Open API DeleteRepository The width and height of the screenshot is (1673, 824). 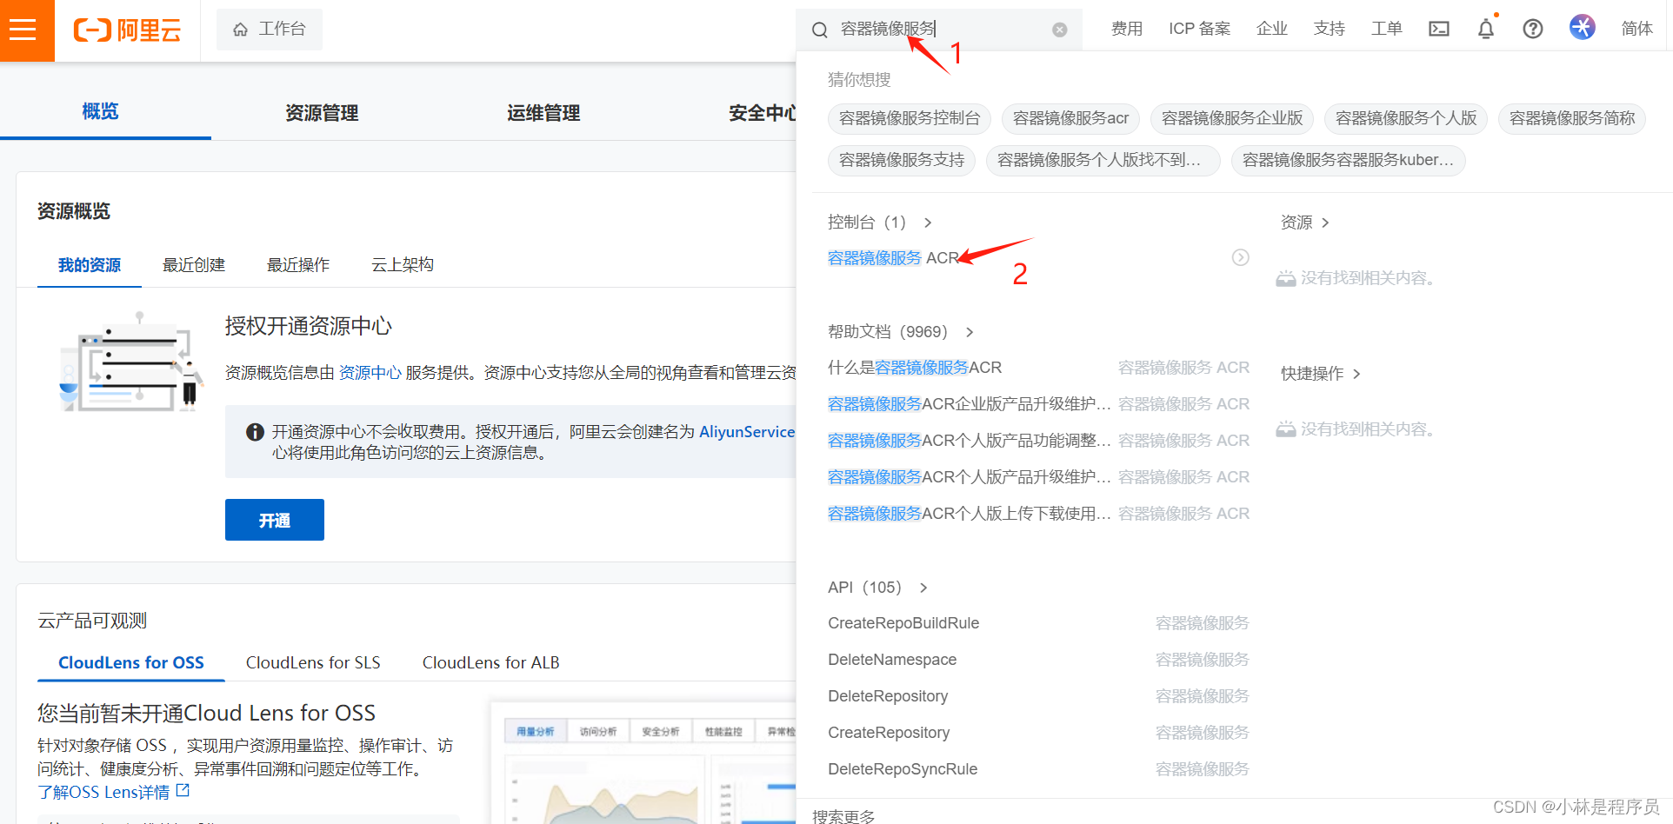tap(888, 696)
